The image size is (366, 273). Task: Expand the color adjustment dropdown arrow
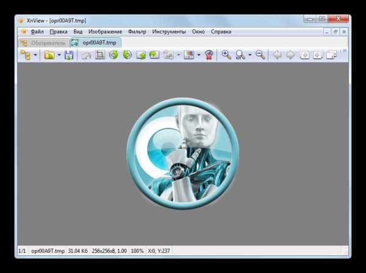click(x=199, y=55)
